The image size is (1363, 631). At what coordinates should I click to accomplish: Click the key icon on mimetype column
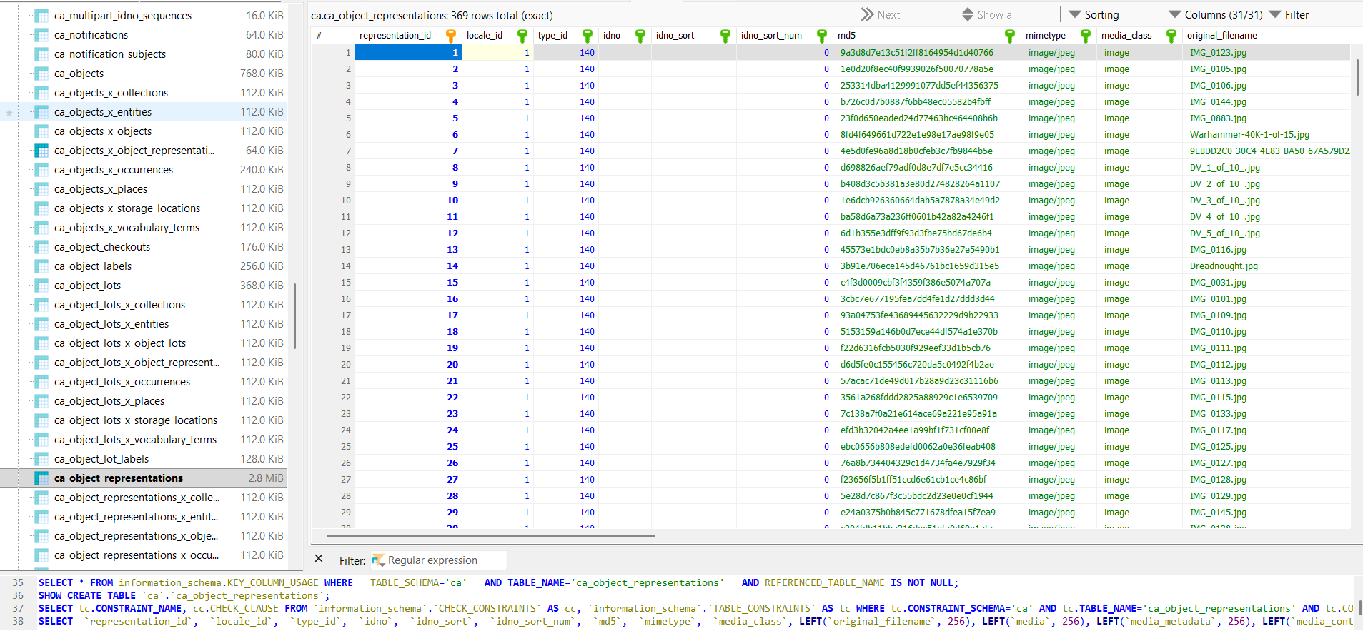[1086, 36]
